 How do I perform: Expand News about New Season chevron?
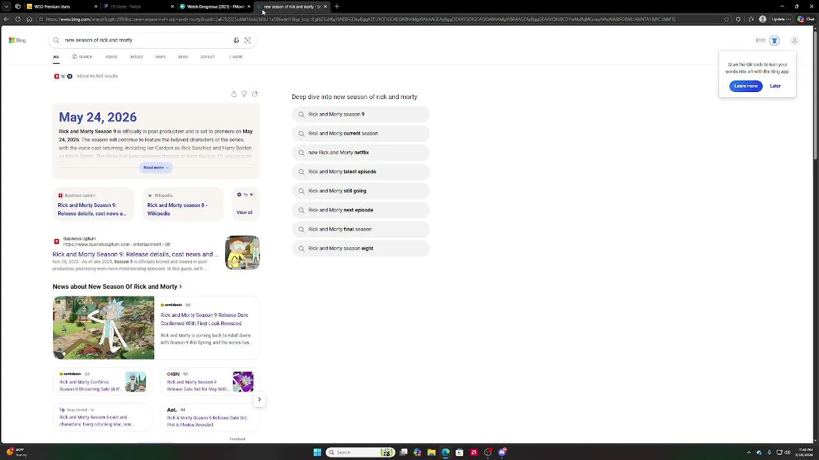180,287
